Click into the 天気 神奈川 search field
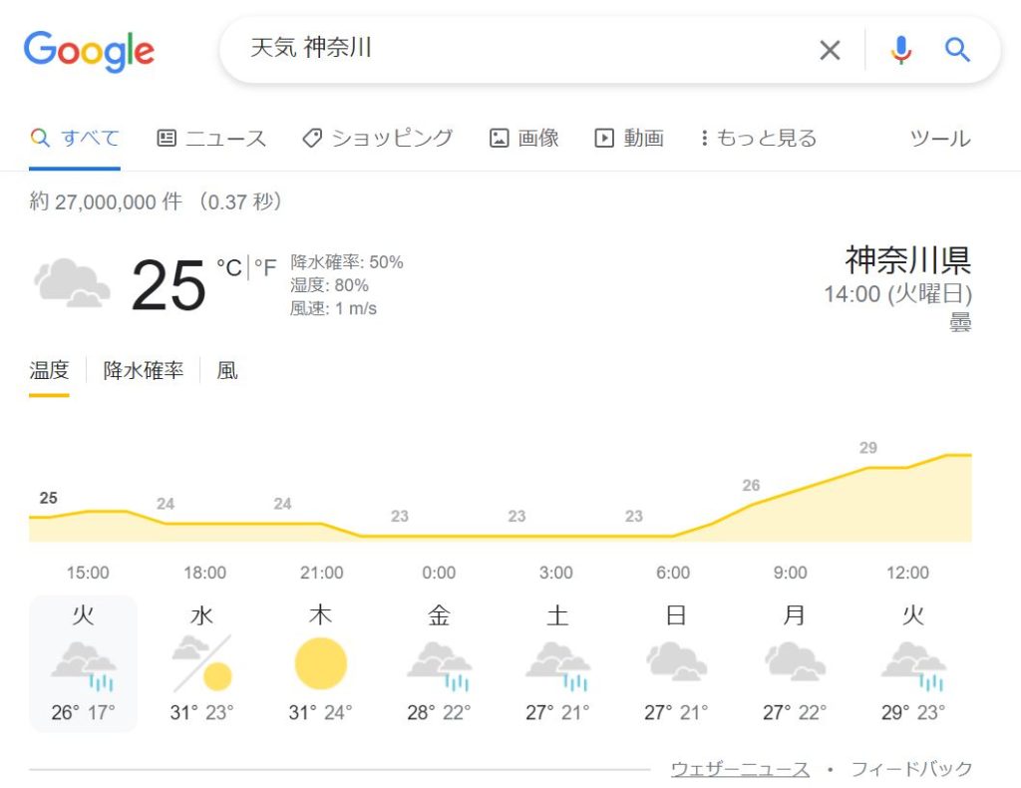The width and height of the screenshot is (1021, 788). coord(520,50)
